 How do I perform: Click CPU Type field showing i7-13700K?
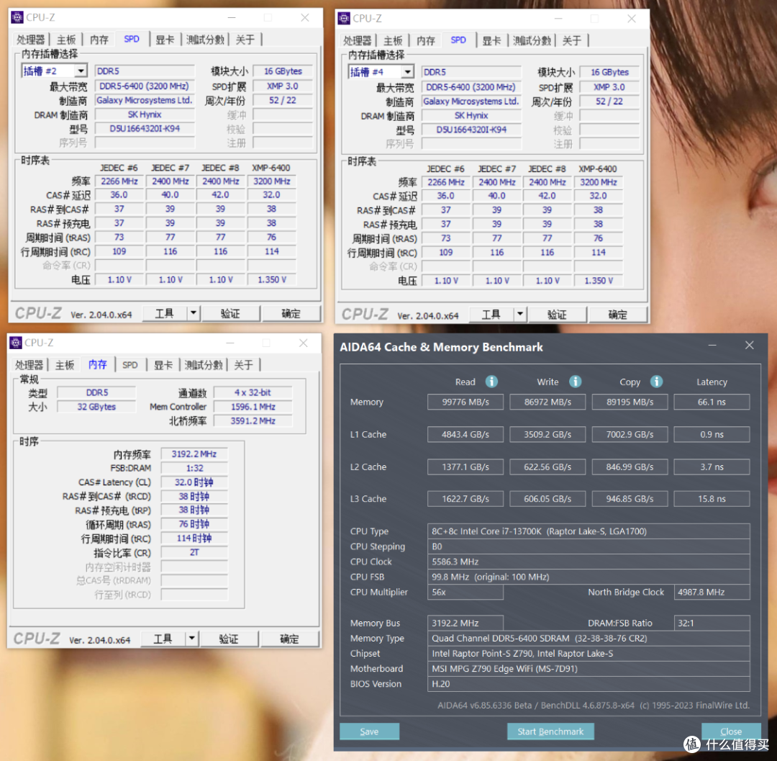pyautogui.click(x=589, y=531)
